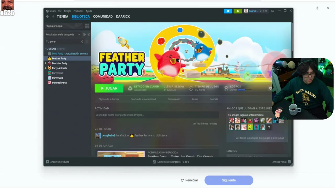Open the Amigos menu

click(x=68, y=11)
